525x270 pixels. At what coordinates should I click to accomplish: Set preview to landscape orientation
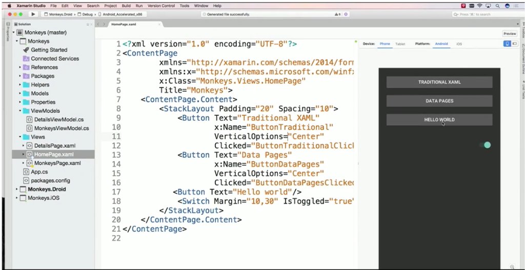coord(515,44)
